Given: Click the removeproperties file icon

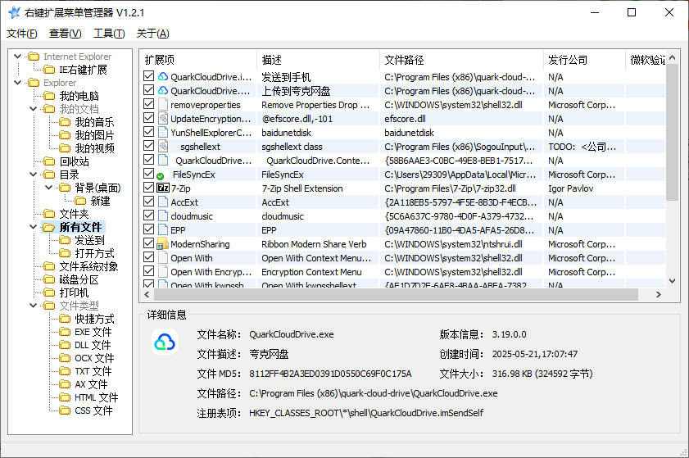Looking at the screenshot, I should pos(163,104).
